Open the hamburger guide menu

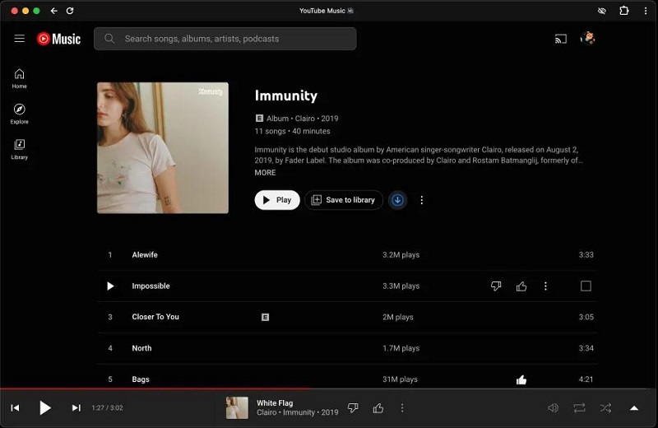[19, 39]
